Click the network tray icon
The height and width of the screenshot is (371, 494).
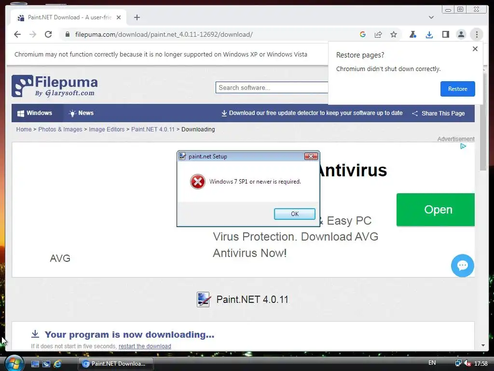(458, 363)
